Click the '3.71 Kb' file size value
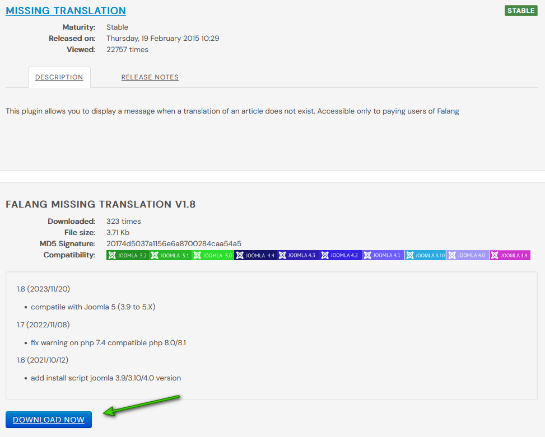Image resolution: width=545 pixels, height=437 pixels. (x=118, y=233)
